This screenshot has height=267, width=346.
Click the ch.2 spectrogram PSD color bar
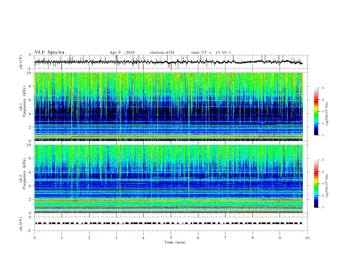(316, 184)
